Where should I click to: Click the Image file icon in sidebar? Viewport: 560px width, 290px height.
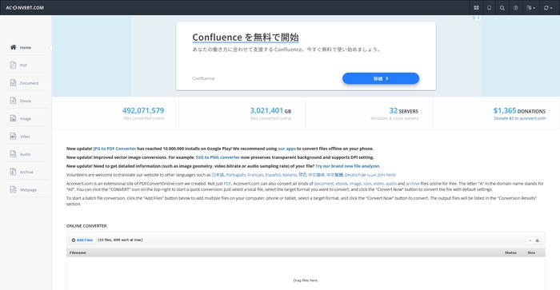coord(14,118)
